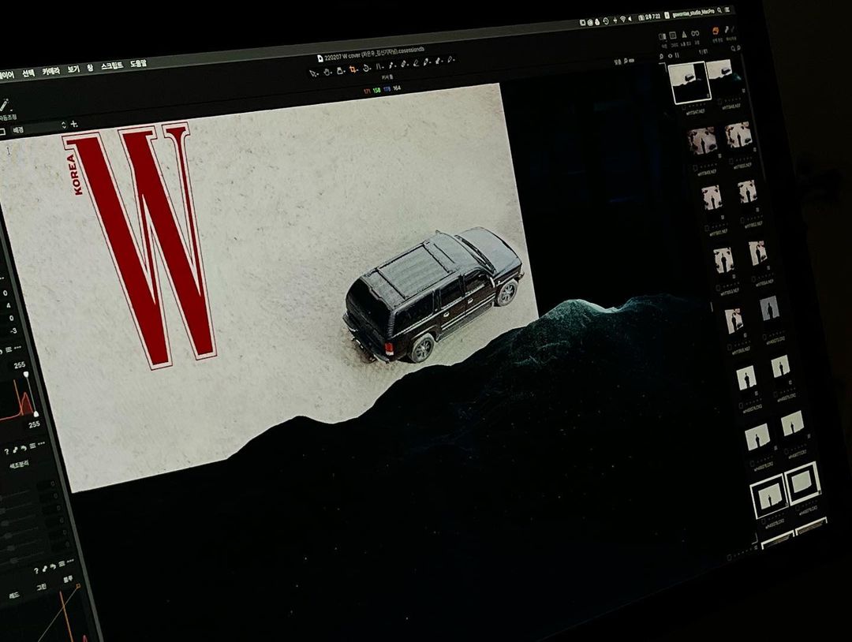Image resolution: width=852 pixels, height=642 pixels.
Task: Open the 배경 layer dropdown
Action: (63, 126)
